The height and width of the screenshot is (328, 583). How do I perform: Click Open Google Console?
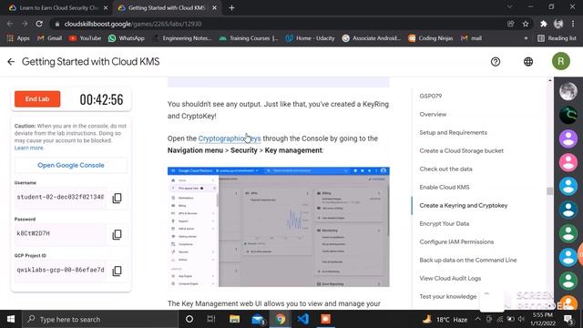(71, 165)
